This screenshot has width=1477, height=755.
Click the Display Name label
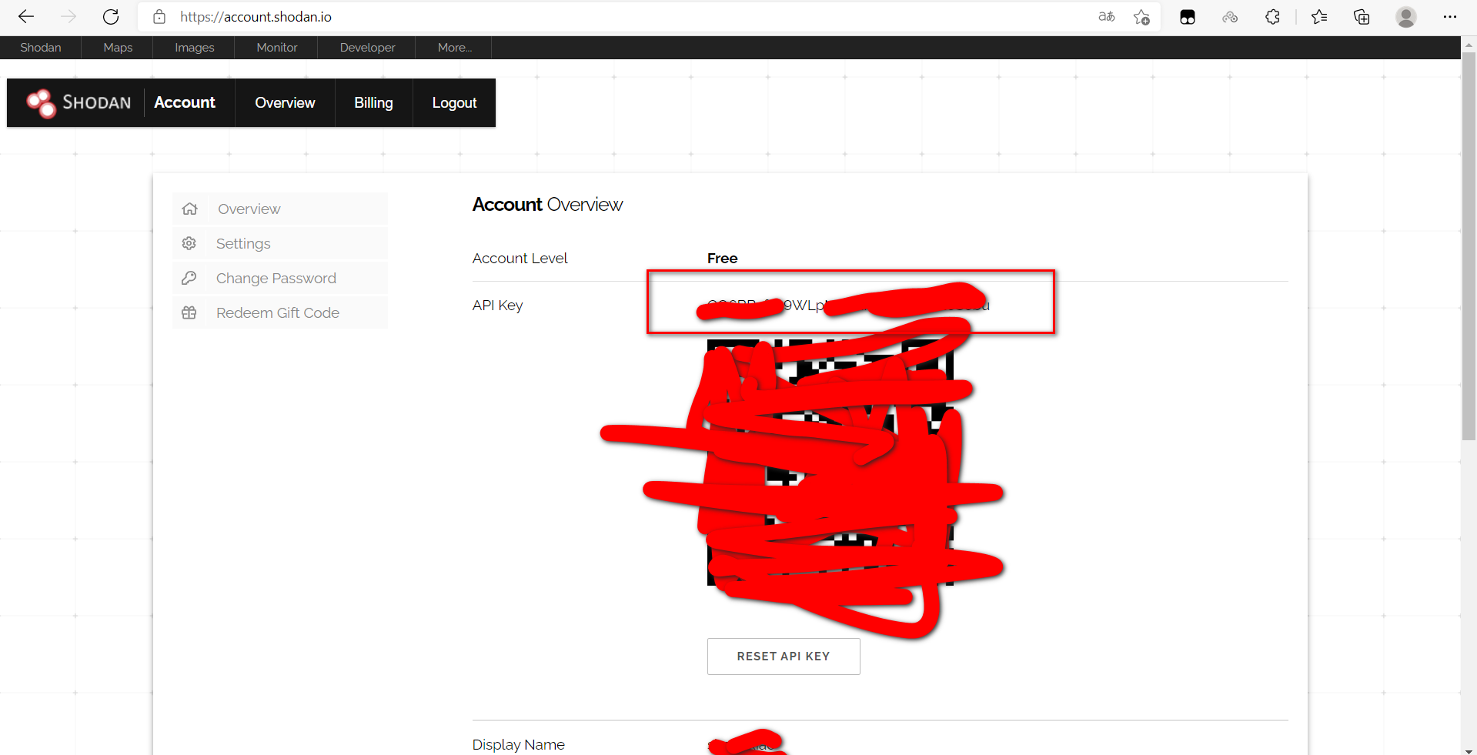coord(518,745)
